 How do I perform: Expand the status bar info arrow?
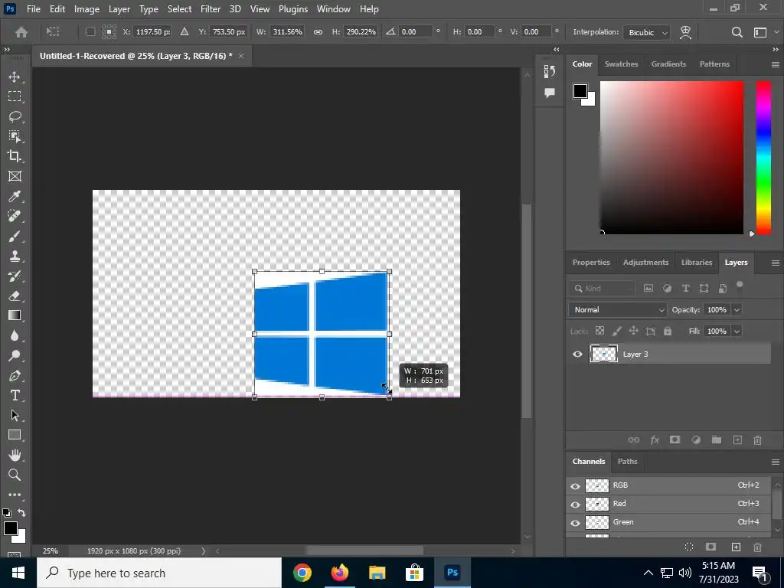pyautogui.click(x=204, y=551)
